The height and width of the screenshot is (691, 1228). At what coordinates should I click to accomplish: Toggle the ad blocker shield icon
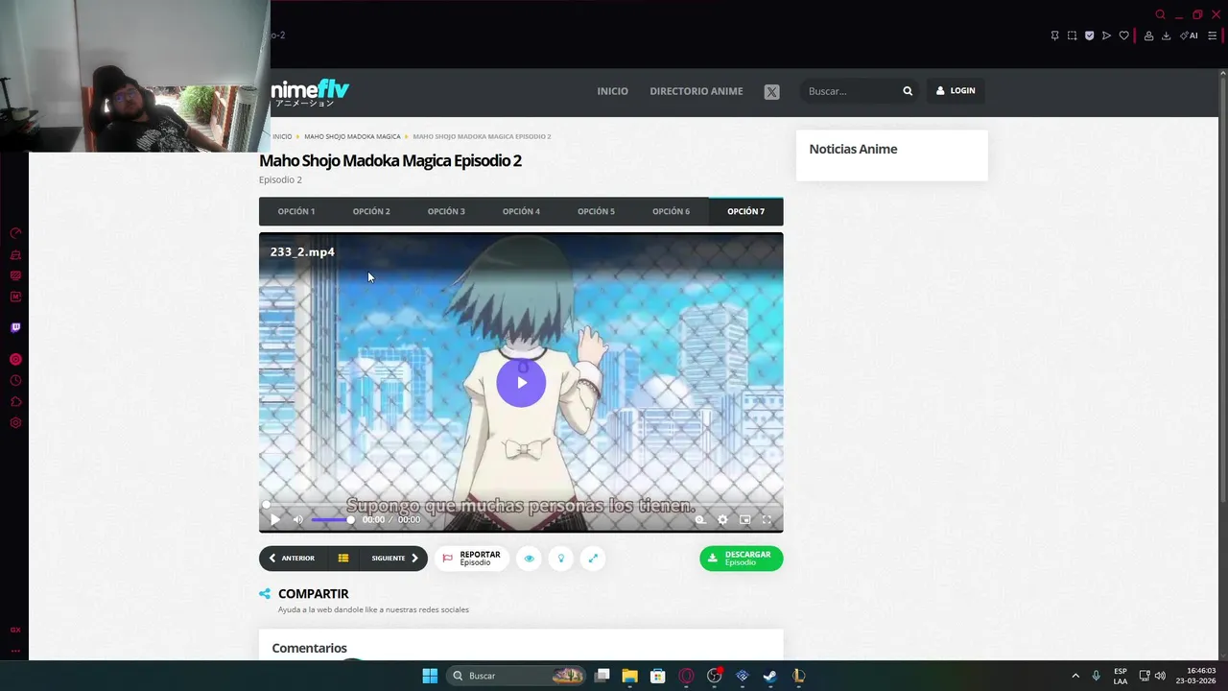1089,36
